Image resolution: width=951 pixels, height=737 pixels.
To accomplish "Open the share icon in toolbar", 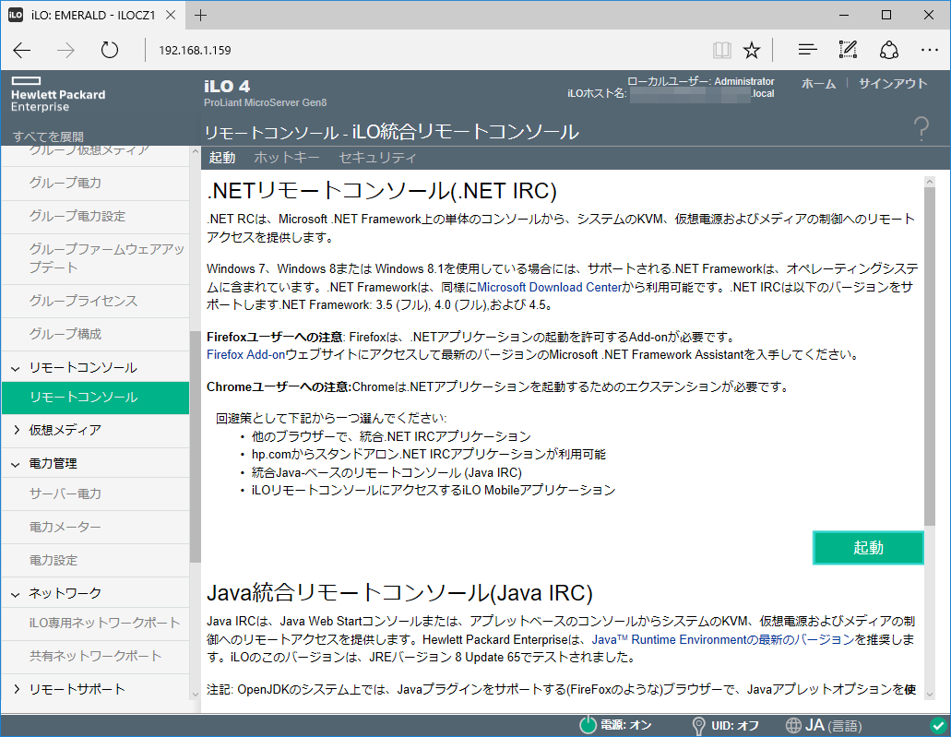I will point(889,51).
